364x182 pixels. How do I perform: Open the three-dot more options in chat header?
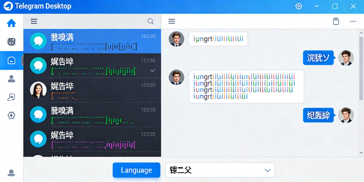point(353,21)
